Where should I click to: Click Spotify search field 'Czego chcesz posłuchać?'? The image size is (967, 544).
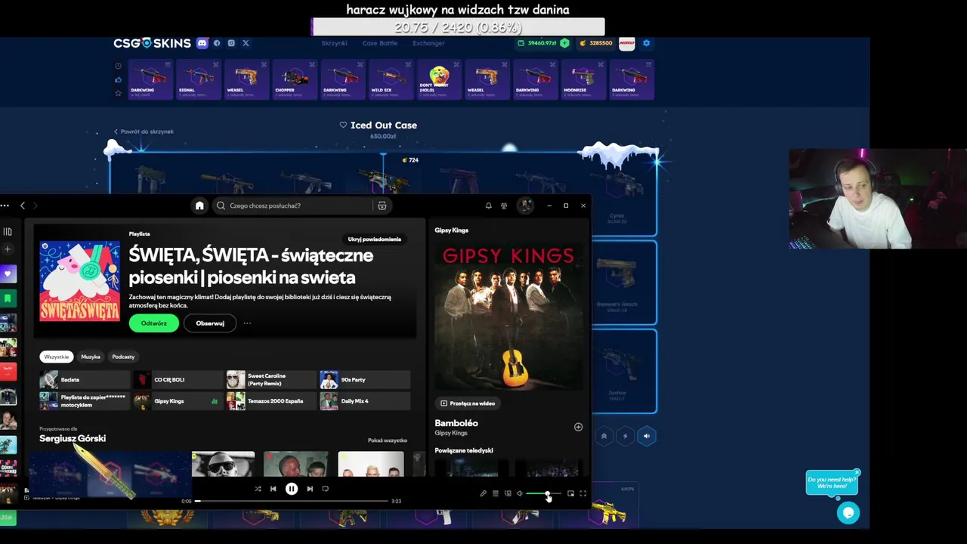[x=295, y=206]
